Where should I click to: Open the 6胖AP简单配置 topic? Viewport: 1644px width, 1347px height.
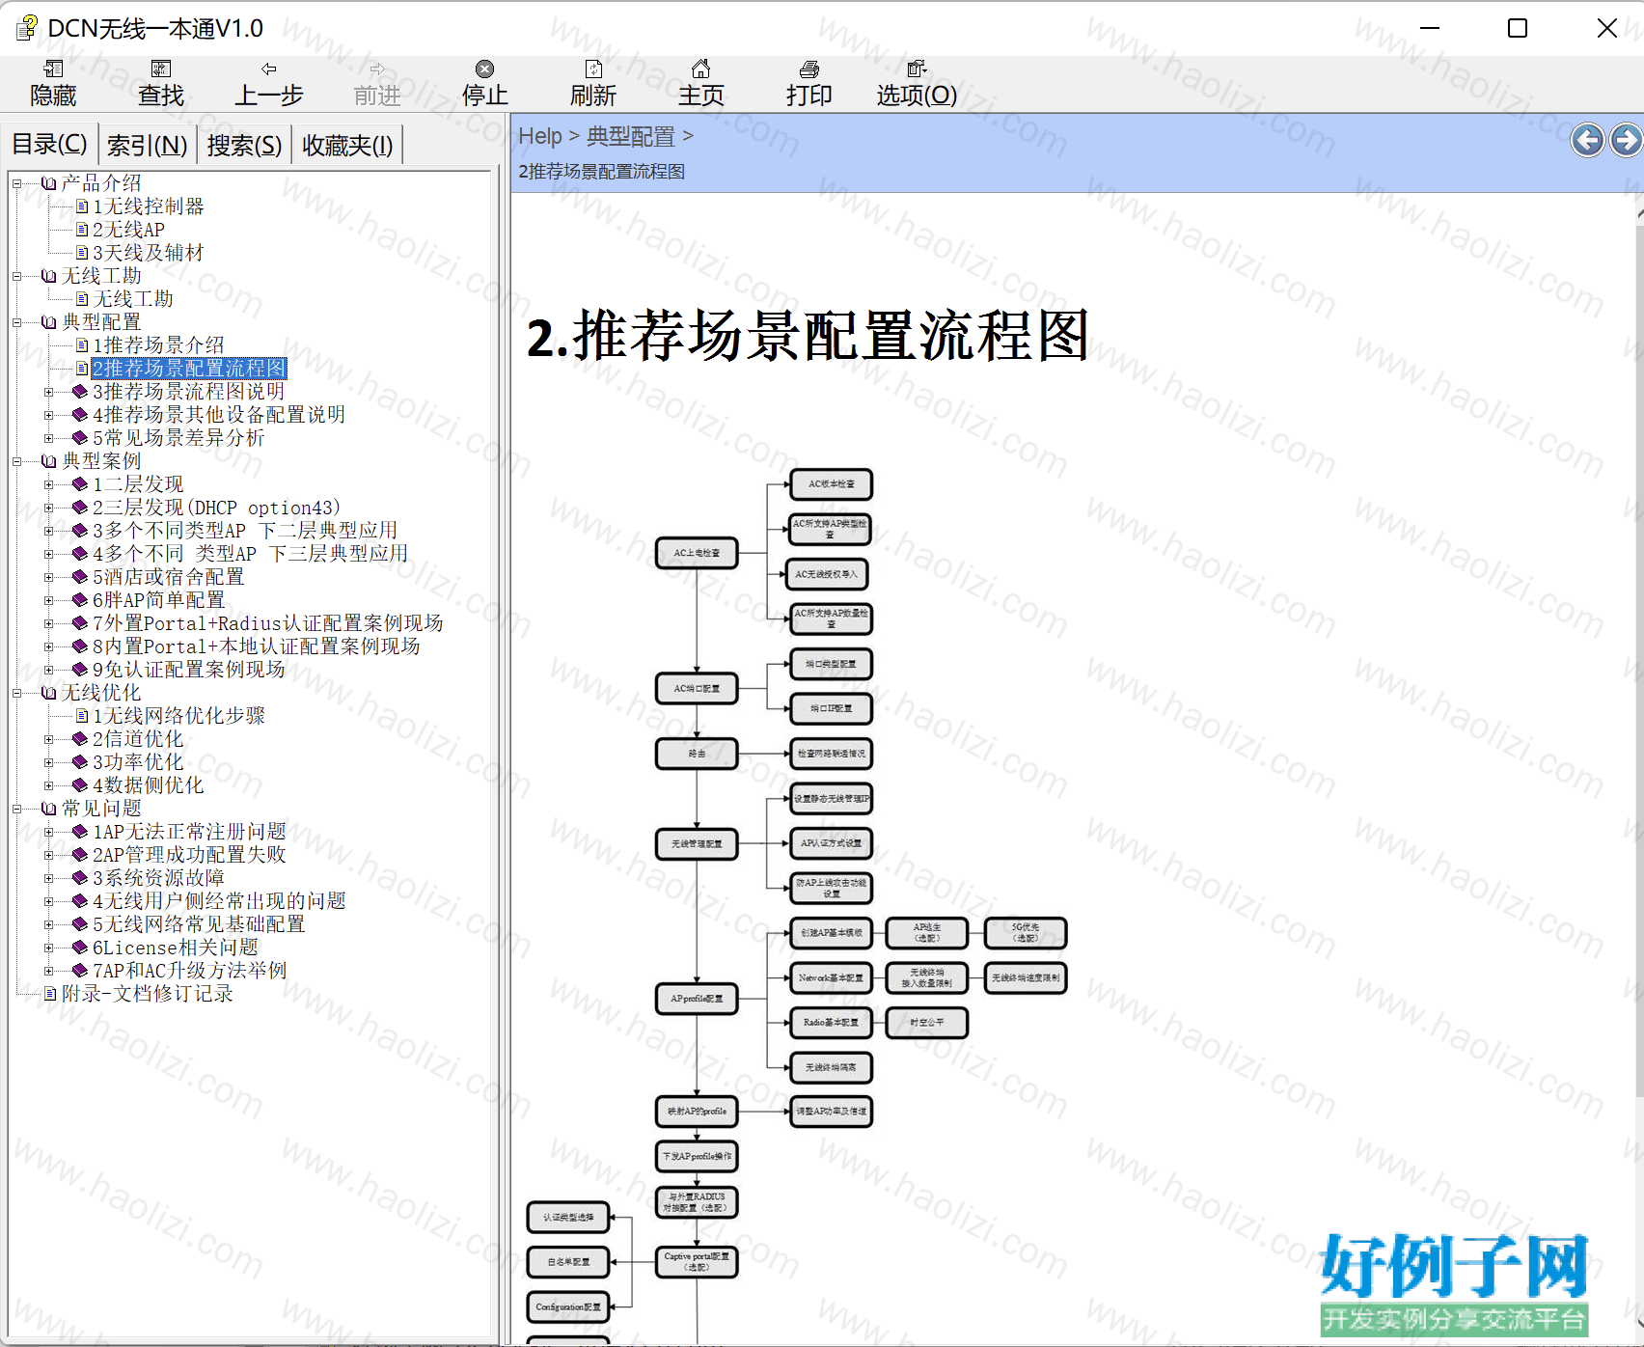point(158,600)
